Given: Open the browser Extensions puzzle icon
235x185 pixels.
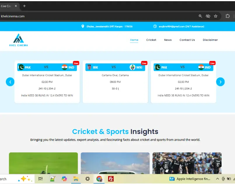Looking at the screenshot, I should click(x=228, y=16).
